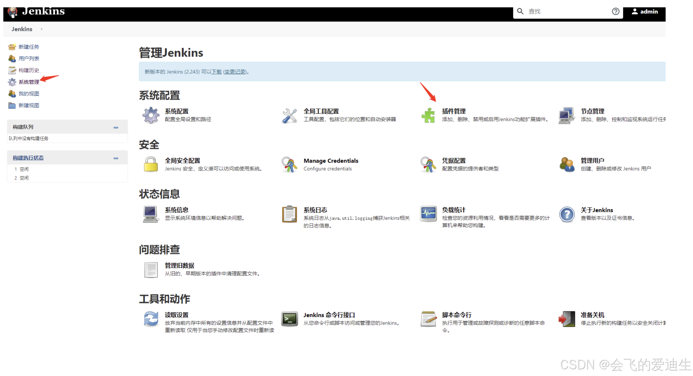This screenshot has height=376, width=693.
Task: Click the 下载 link in the notice
Action: point(217,72)
